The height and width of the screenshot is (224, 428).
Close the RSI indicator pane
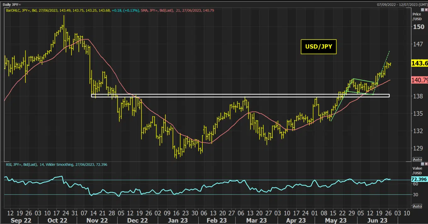[426, 164]
